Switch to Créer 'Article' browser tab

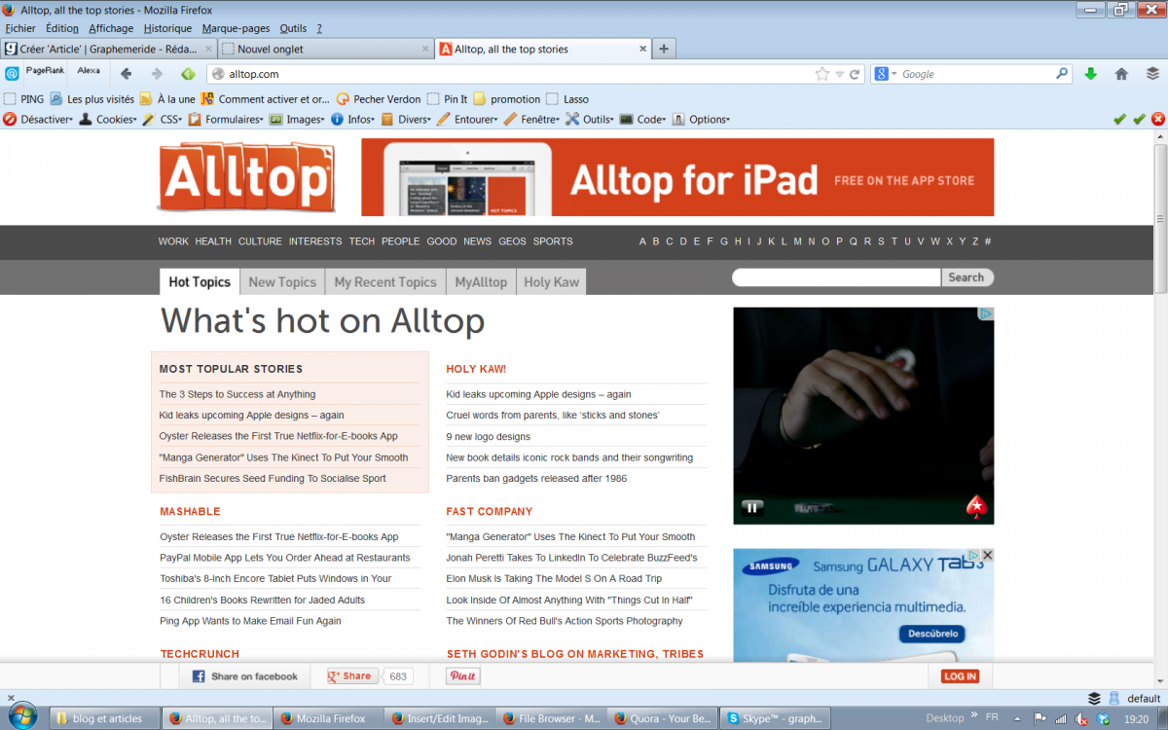click(108, 49)
